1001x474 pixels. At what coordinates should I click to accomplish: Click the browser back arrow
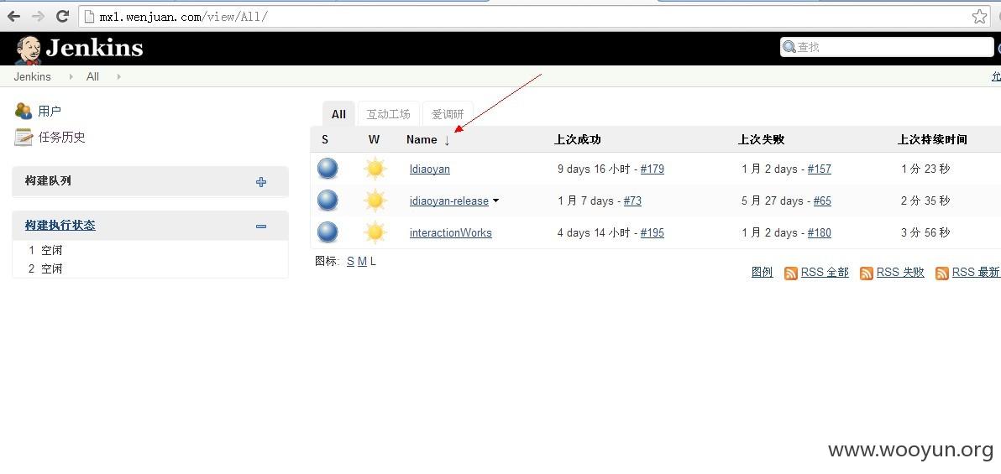pos(13,16)
